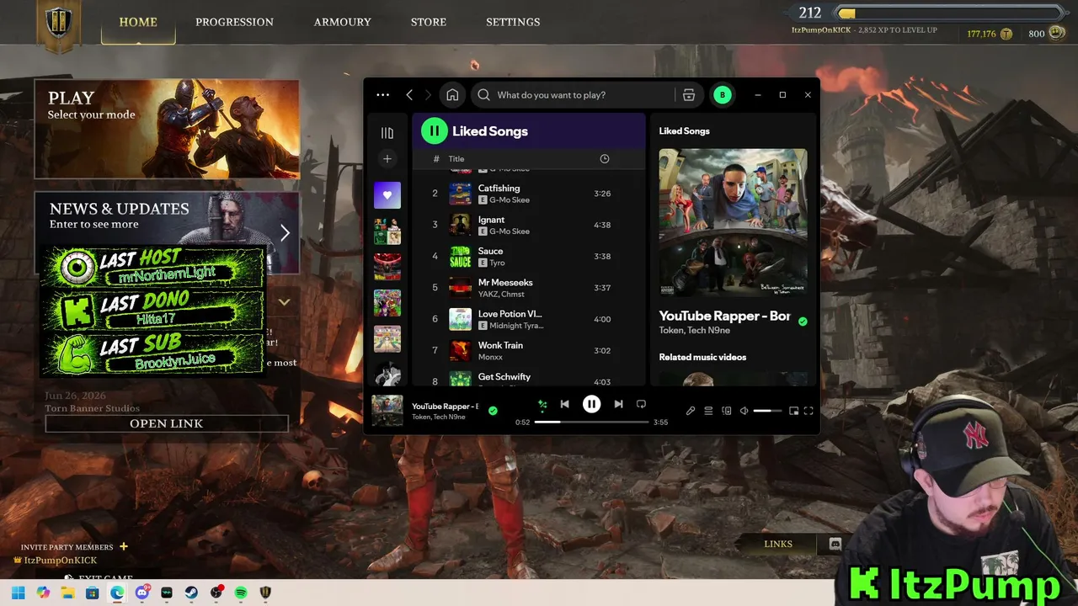Image resolution: width=1078 pixels, height=606 pixels.
Task: Pause Liked Songs with the green button
Action: point(434,130)
